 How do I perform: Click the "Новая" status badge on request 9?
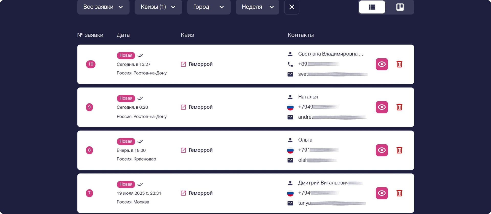[x=126, y=98]
